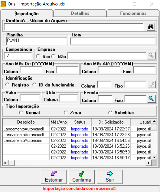Open the Evento blue magnifier search
This screenshot has width=160, height=192.
pyautogui.click(x=151, y=99)
